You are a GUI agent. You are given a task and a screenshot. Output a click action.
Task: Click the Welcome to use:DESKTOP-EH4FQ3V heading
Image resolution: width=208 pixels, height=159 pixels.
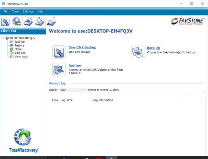point(91,31)
